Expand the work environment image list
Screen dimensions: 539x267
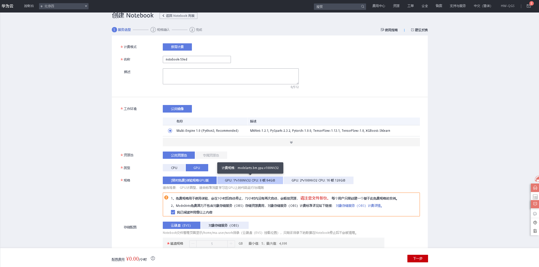(x=291, y=142)
